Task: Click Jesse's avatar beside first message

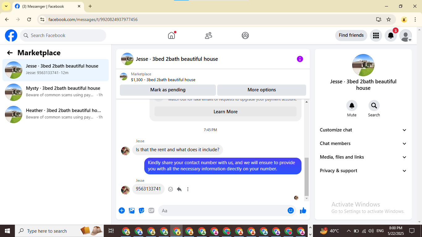Action: tap(125, 151)
